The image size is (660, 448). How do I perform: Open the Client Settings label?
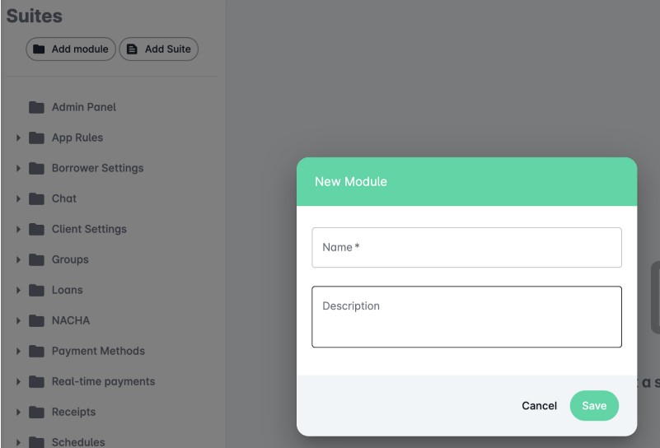(89, 229)
